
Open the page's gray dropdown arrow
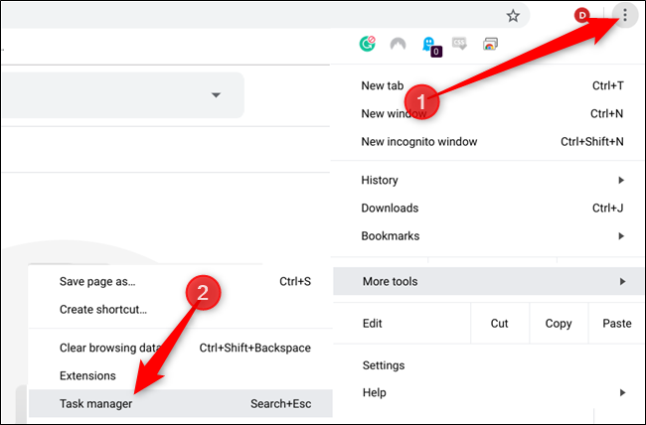coord(216,95)
